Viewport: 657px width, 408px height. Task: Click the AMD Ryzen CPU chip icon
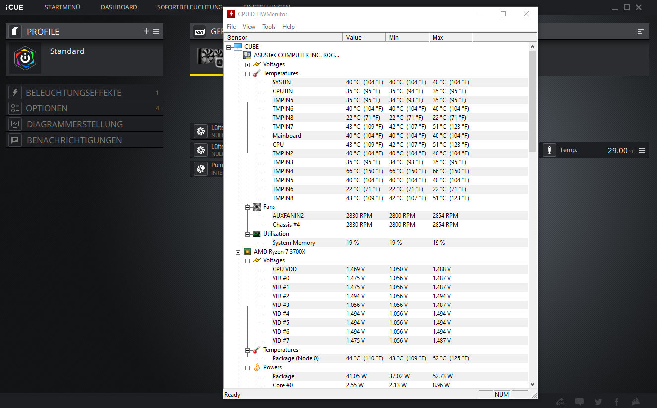click(x=247, y=251)
